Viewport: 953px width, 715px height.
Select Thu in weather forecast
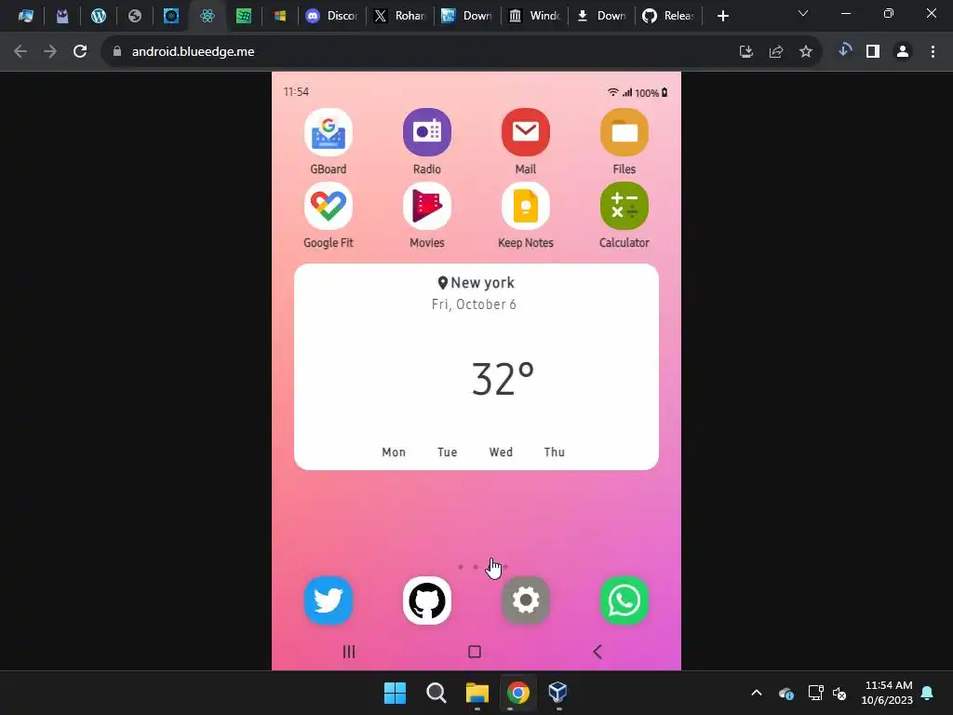tap(555, 452)
